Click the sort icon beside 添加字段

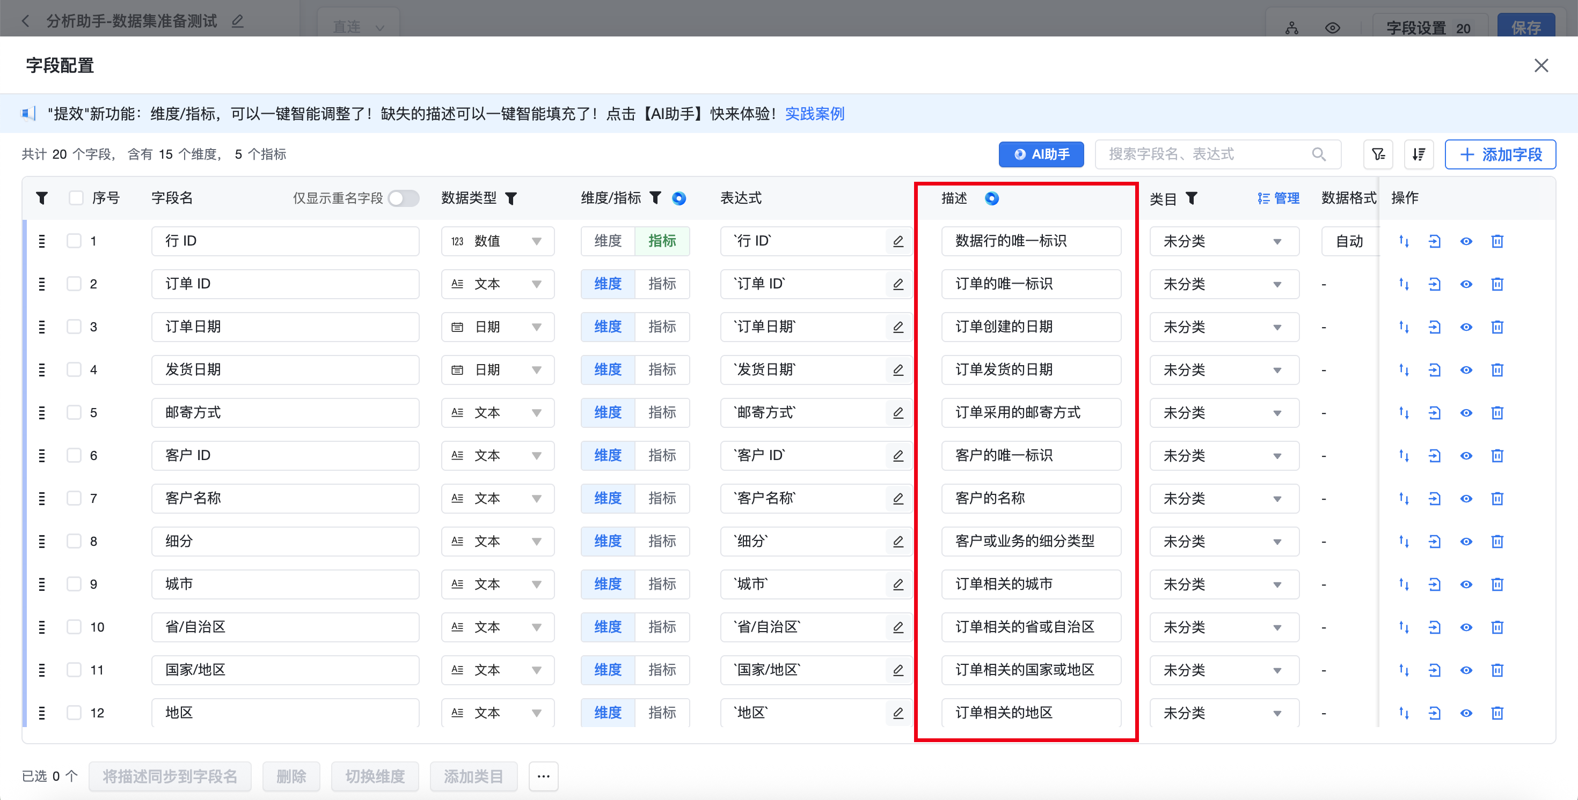click(x=1418, y=154)
